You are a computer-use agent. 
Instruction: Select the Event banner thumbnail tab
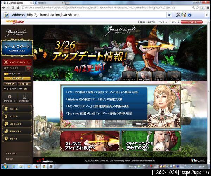(159, 76)
